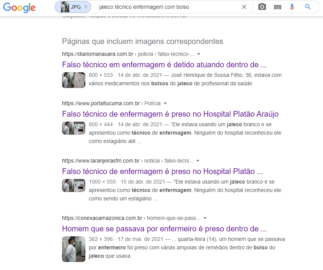This screenshot has height=270, width=323.
Task: Open search by image camera
Action: 262,7
